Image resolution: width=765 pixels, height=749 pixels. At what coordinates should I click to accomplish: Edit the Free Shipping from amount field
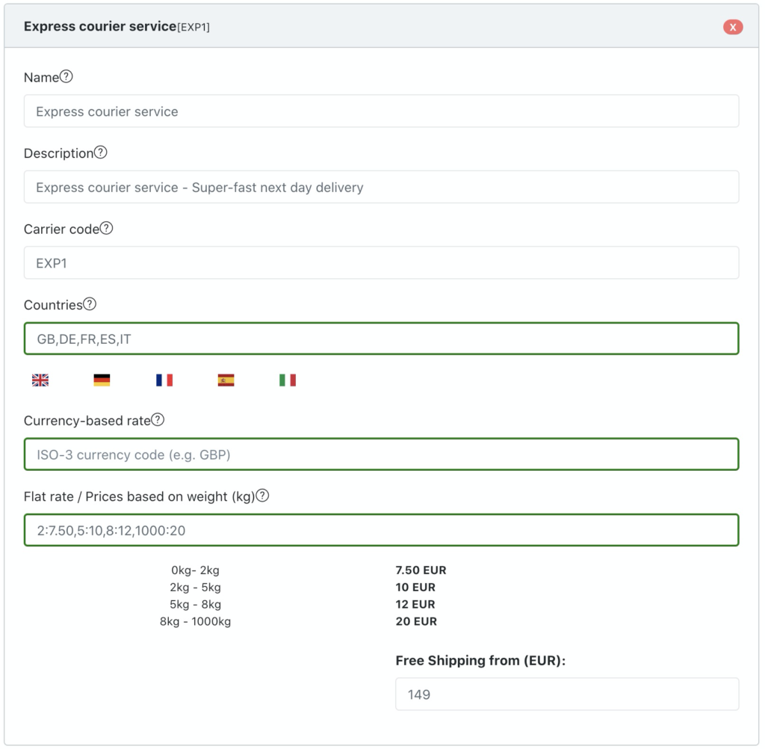click(x=566, y=694)
